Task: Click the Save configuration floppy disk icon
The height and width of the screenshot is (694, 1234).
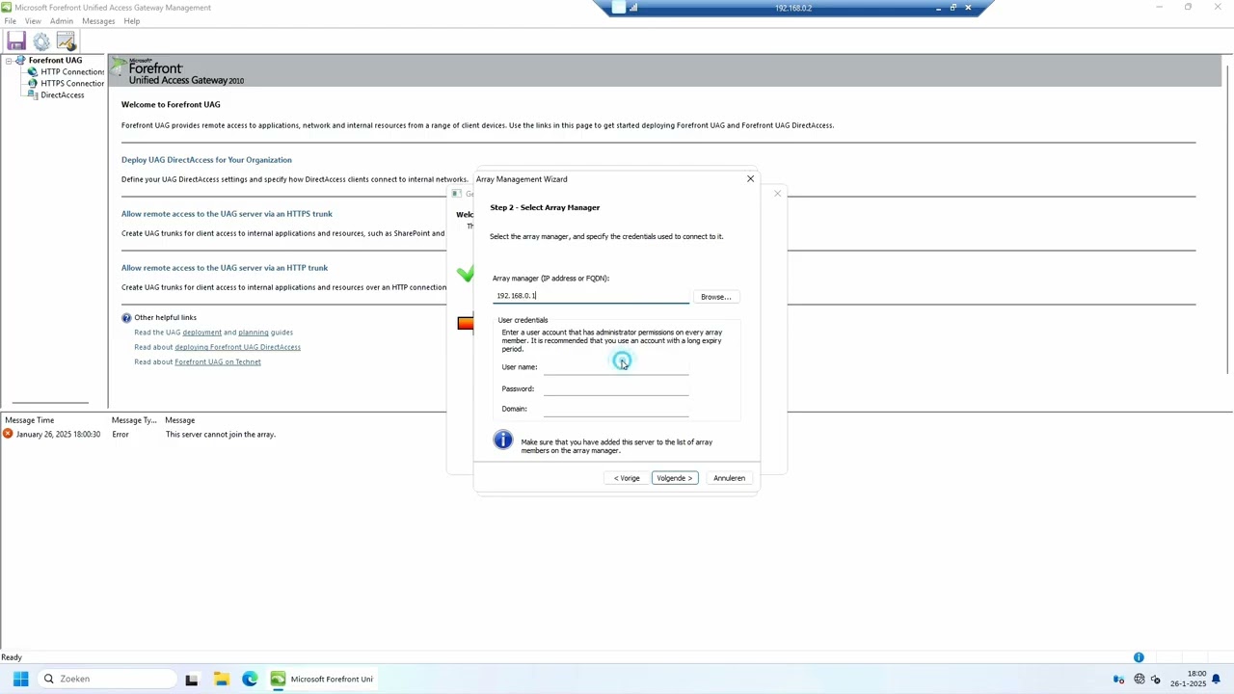Action: point(15,40)
